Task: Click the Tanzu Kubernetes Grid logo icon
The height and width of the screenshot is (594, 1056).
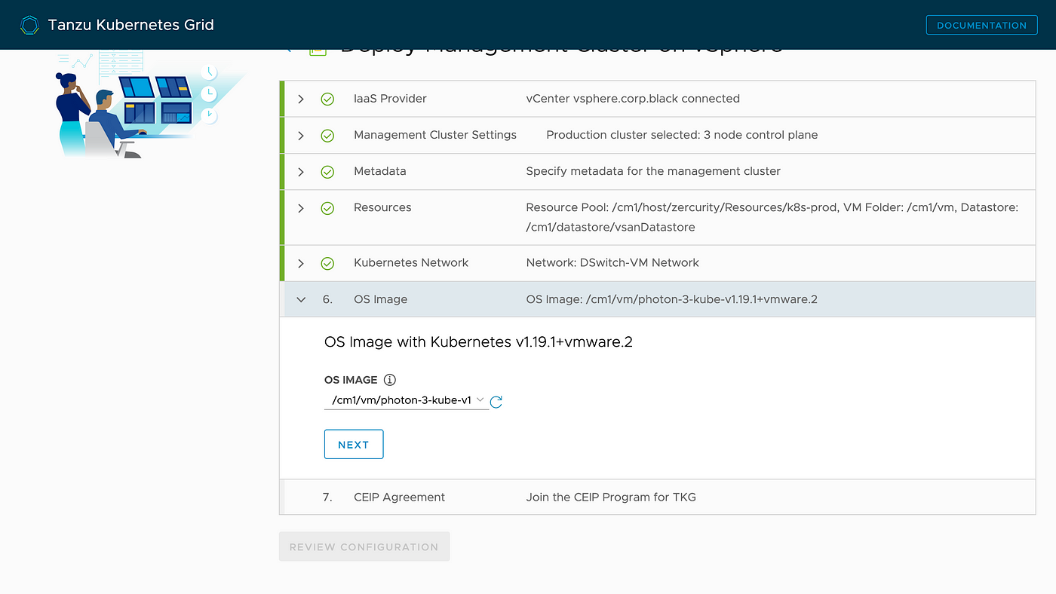Action: (29, 25)
